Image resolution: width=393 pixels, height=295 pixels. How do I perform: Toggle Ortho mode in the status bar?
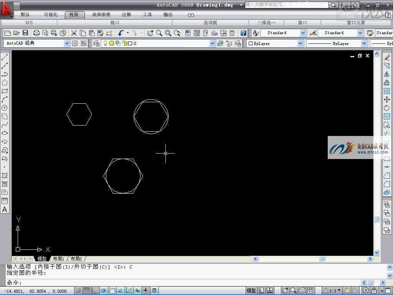(95, 290)
